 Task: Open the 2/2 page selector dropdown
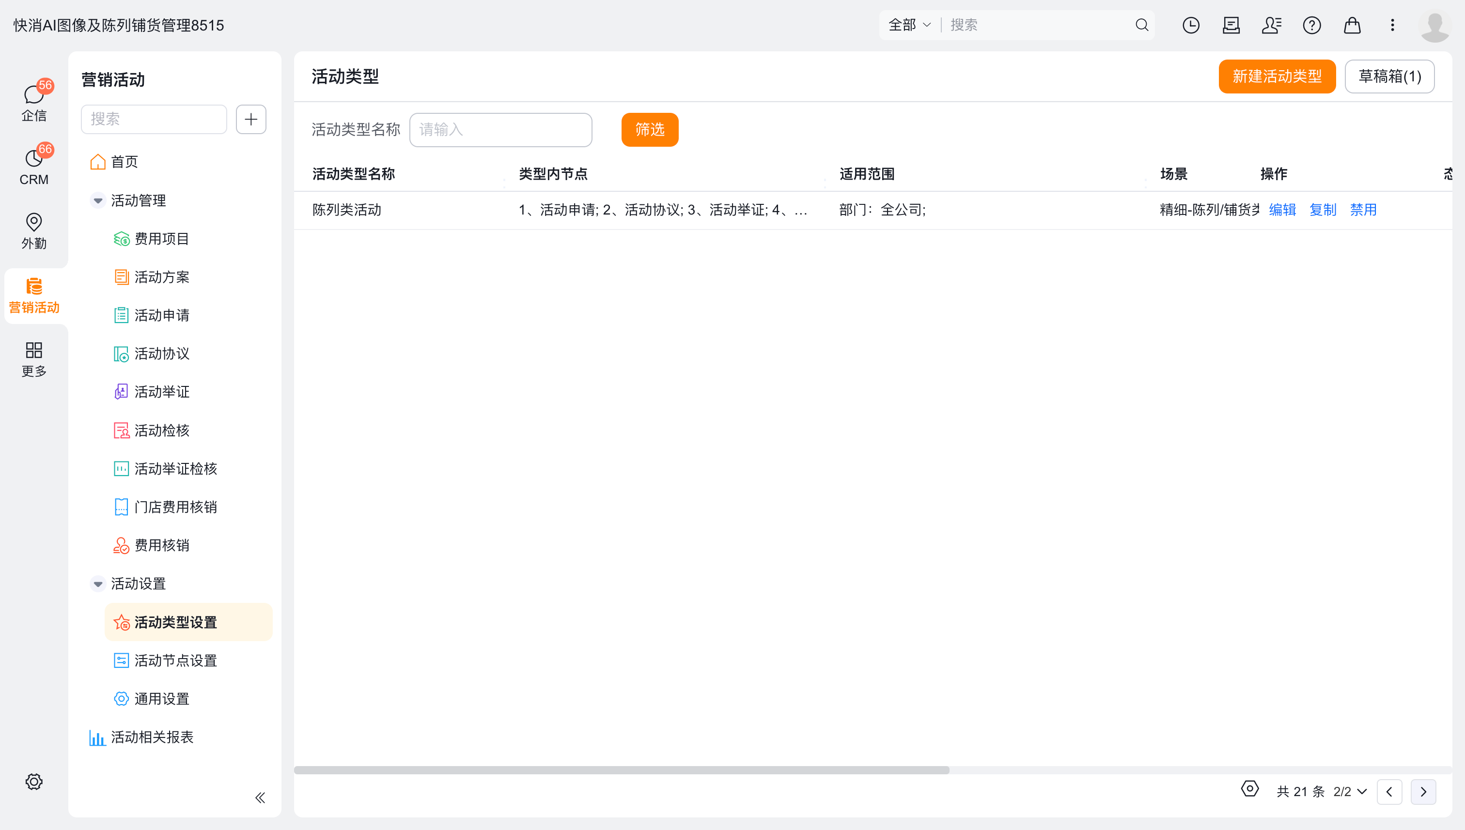click(1350, 792)
